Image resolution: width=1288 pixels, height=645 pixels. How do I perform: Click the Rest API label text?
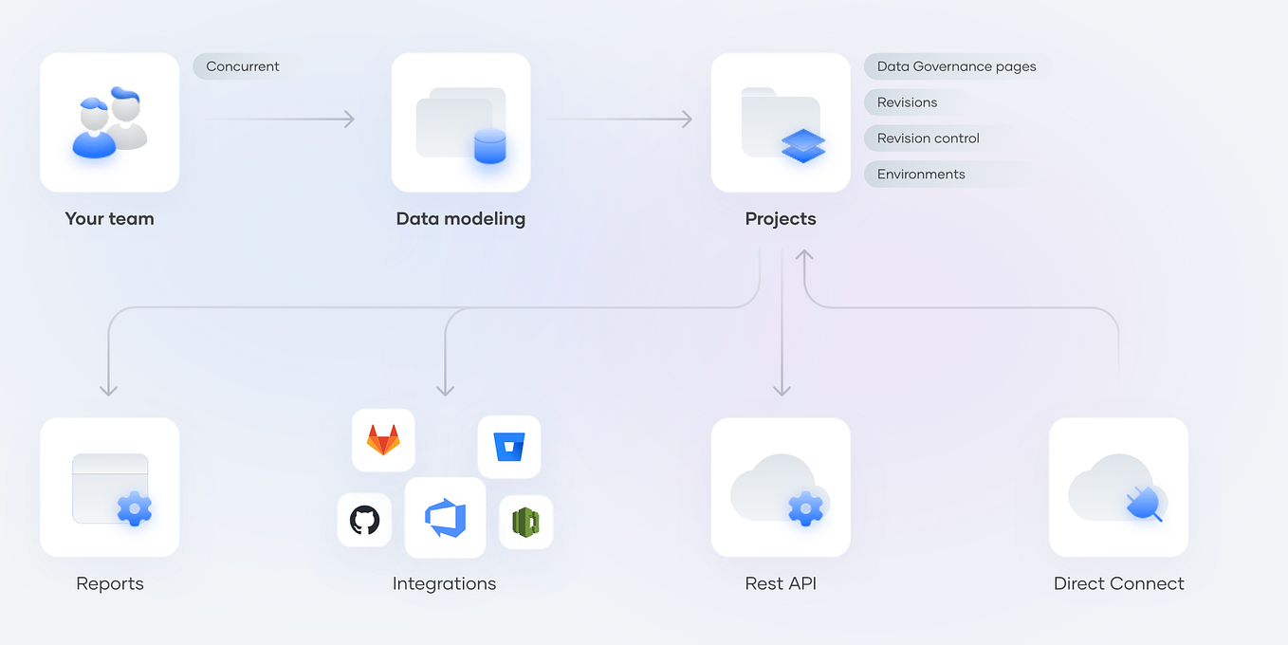click(x=780, y=583)
